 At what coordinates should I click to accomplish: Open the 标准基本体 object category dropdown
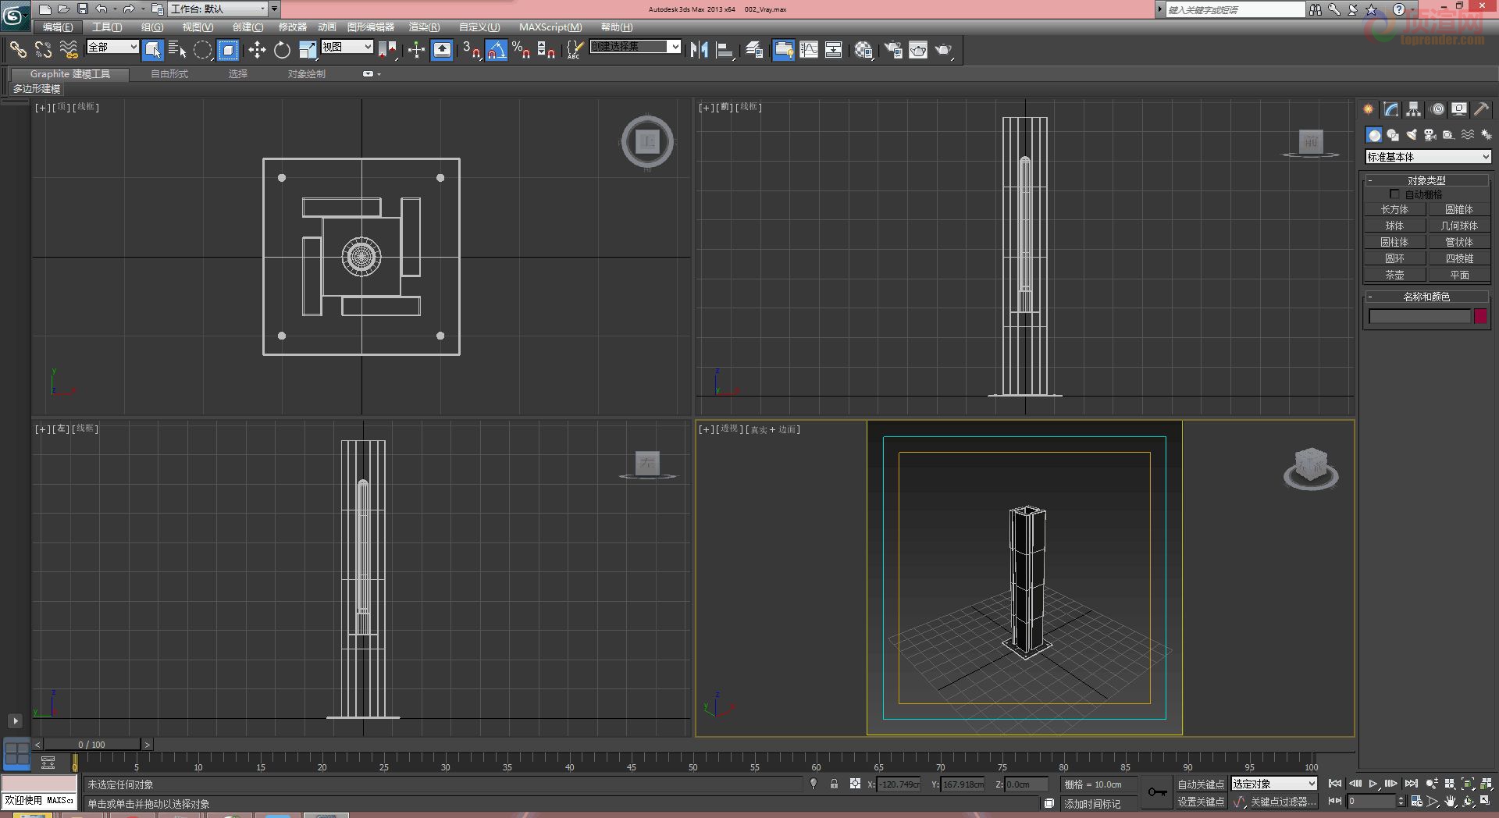[x=1428, y=157]
